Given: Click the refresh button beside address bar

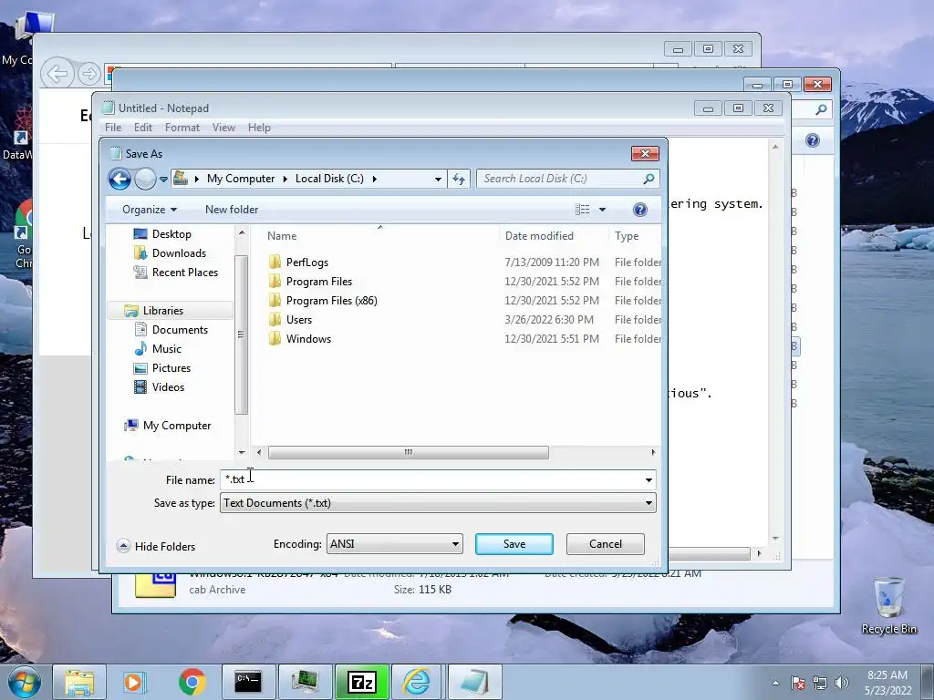Looking at the screenshot, I should 459,179.
